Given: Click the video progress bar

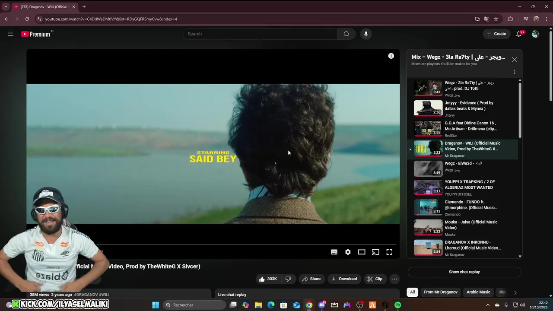Looking at the screenshot, I should (213, 244).
